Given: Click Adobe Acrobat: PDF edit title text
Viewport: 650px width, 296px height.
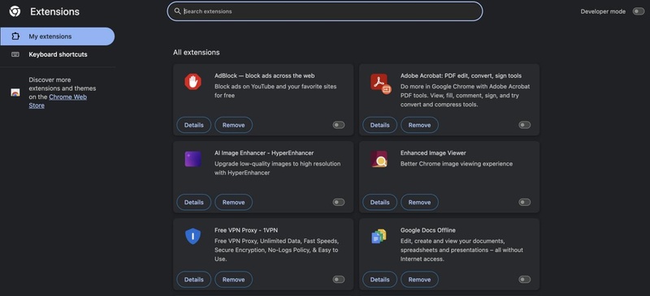Looking at the screenshot, I should (461, 75).
